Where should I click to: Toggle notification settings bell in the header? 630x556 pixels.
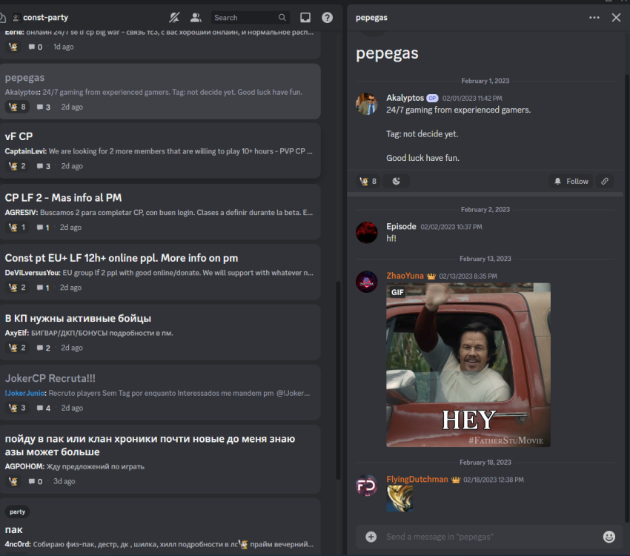174,17
